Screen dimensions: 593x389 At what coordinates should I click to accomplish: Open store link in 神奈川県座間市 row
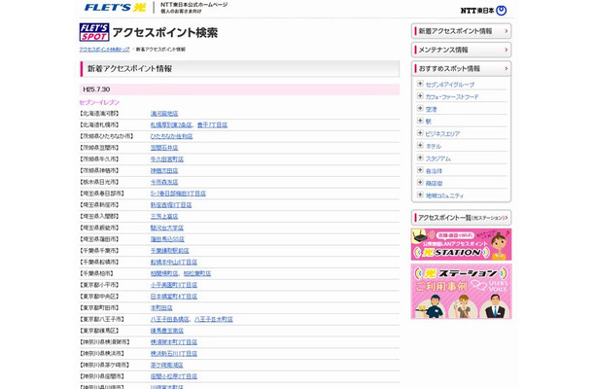(x=174, y=376)
